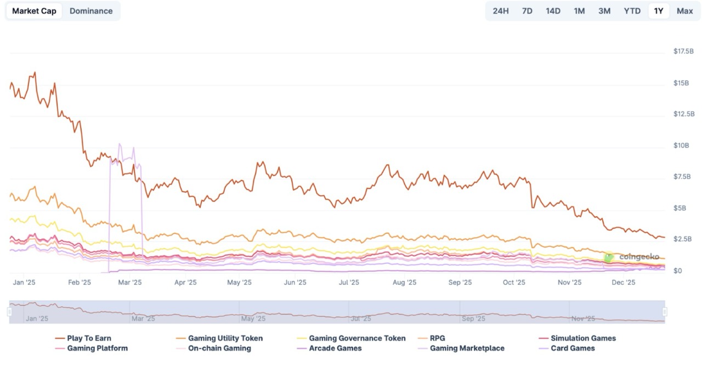Click the left range navigator handle
Viewport: 702px width, 371px height.
(x=9, y=312)
